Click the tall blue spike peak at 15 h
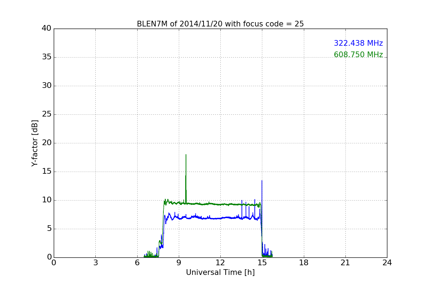The image size is (430, 286). pos(262,181)
